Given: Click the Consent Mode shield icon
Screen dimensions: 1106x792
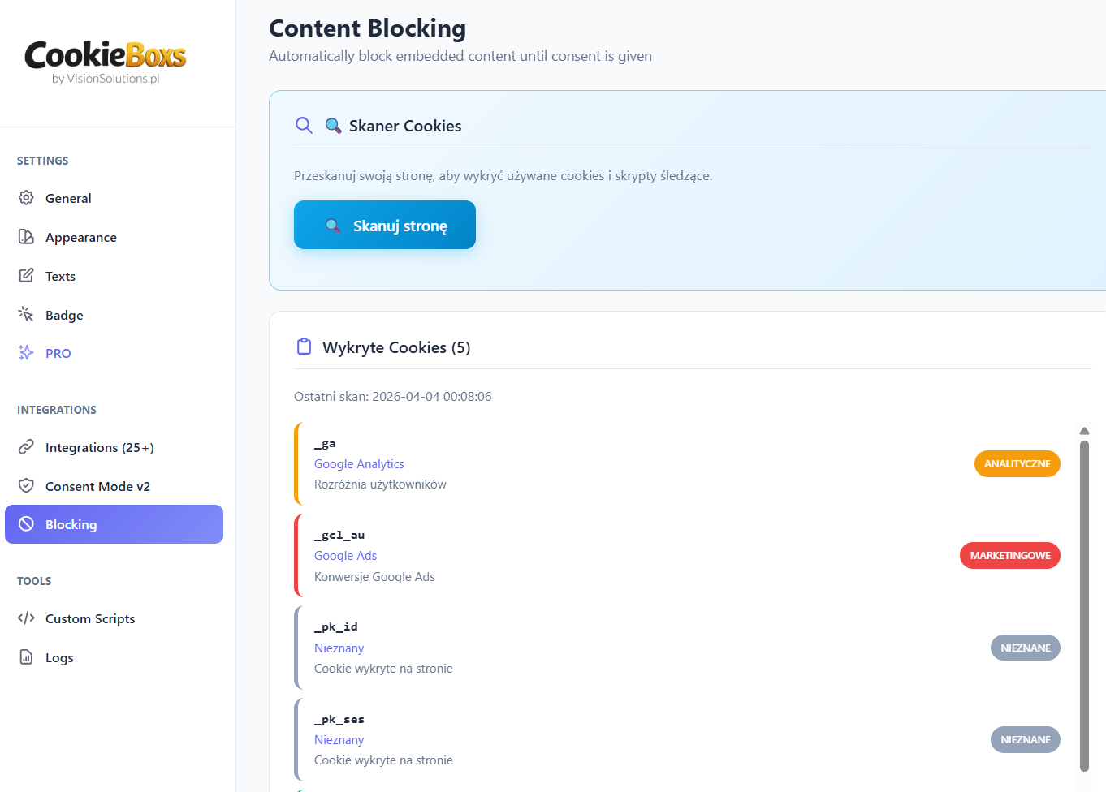Looking at the screenshot, I should (26, 486).
